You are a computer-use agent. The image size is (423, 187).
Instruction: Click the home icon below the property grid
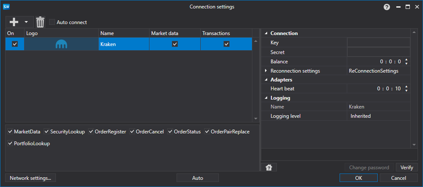[269, 167]
